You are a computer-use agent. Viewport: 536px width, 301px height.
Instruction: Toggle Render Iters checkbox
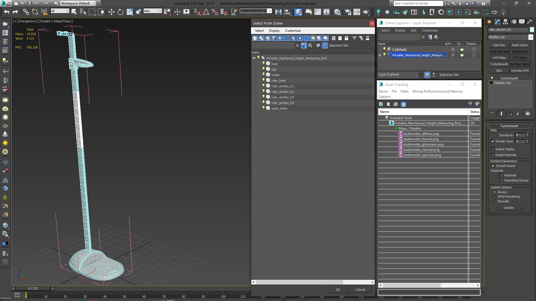click(x=493, y=141)
